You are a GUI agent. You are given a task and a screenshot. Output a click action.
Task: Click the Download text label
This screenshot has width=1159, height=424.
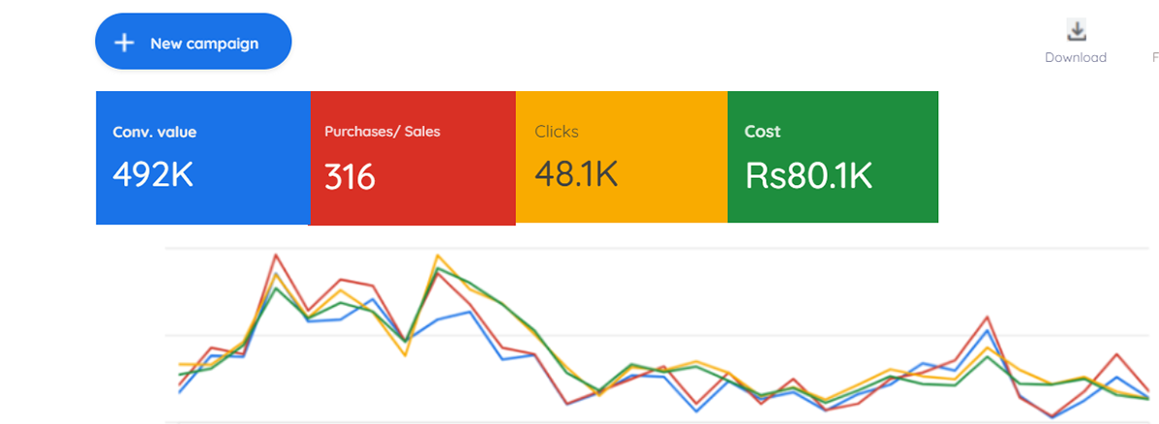click(x=1075, y=57)
